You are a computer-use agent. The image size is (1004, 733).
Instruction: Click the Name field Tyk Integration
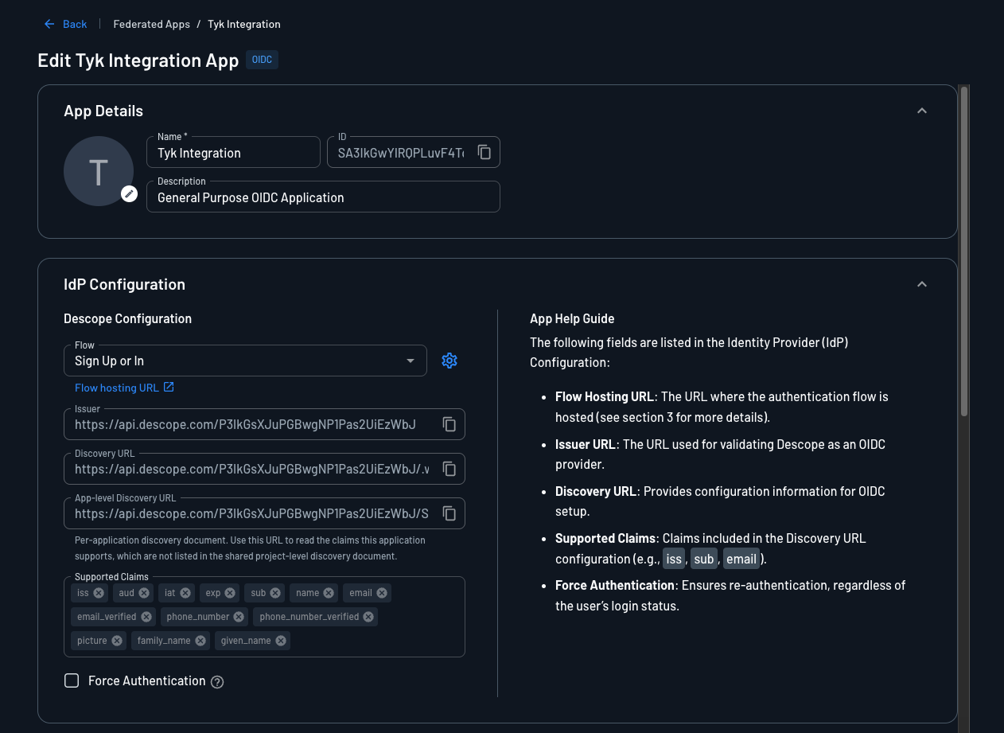233,152
